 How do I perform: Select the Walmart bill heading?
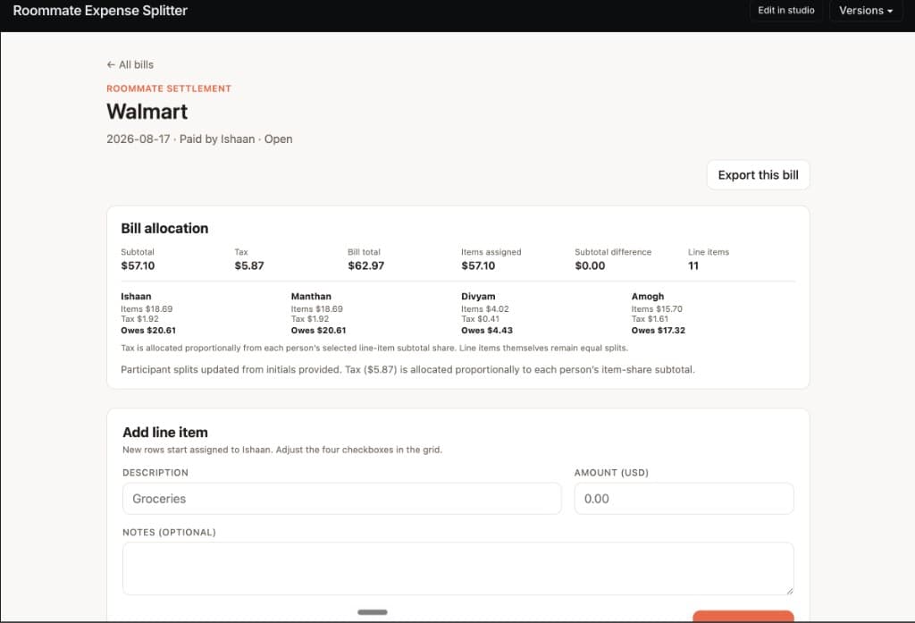[x=147, y=112]
